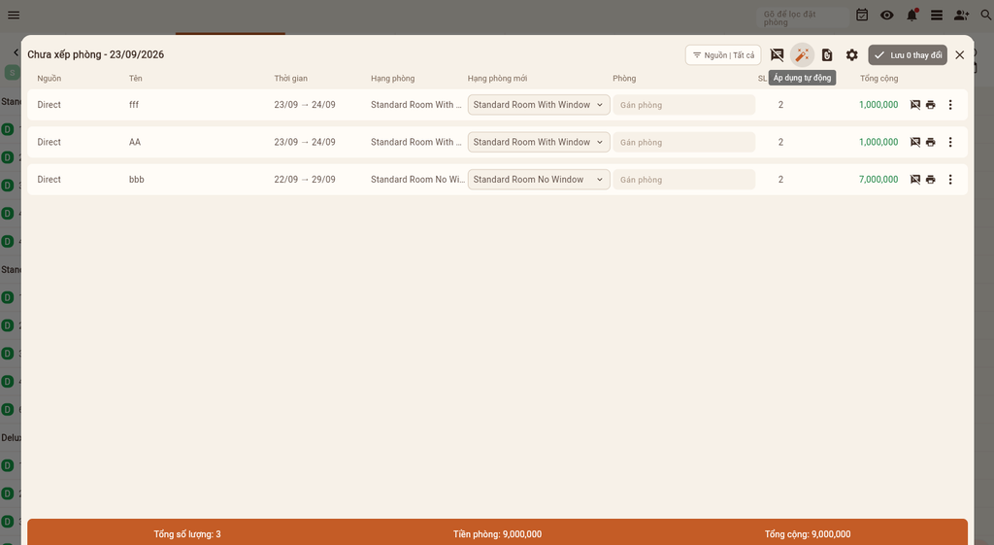994x545 pixels.
Task: Click Tiền phòng: 9,000,000 in footer
Action: [x=498, y=534]
